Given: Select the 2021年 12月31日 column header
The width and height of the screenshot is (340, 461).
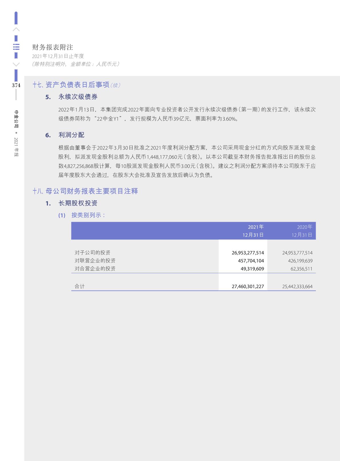Looking at the screenshot, I should 253,231.
